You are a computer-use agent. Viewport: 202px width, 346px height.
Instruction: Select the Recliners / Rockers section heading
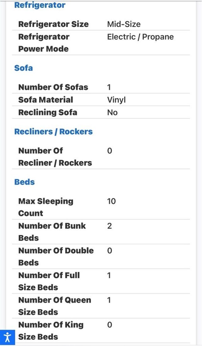[53, 131]
